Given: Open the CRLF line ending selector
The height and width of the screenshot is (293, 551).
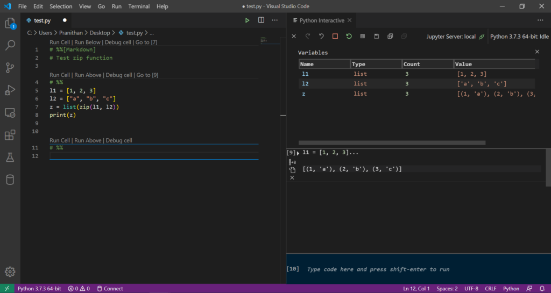Looking at the screenshot, I should pyautogui.click(x=490, y=289).
